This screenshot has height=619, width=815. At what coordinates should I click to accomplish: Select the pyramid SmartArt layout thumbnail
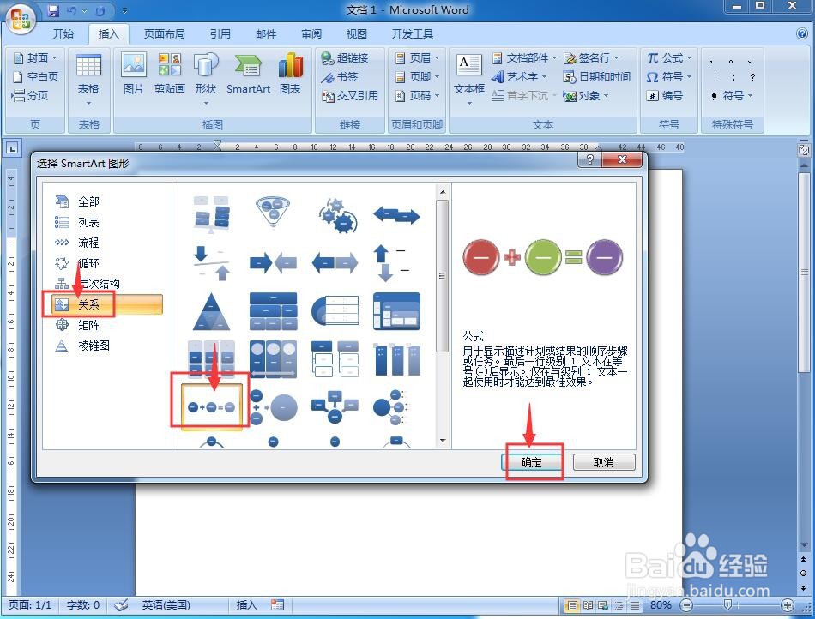tap(211, 311)
